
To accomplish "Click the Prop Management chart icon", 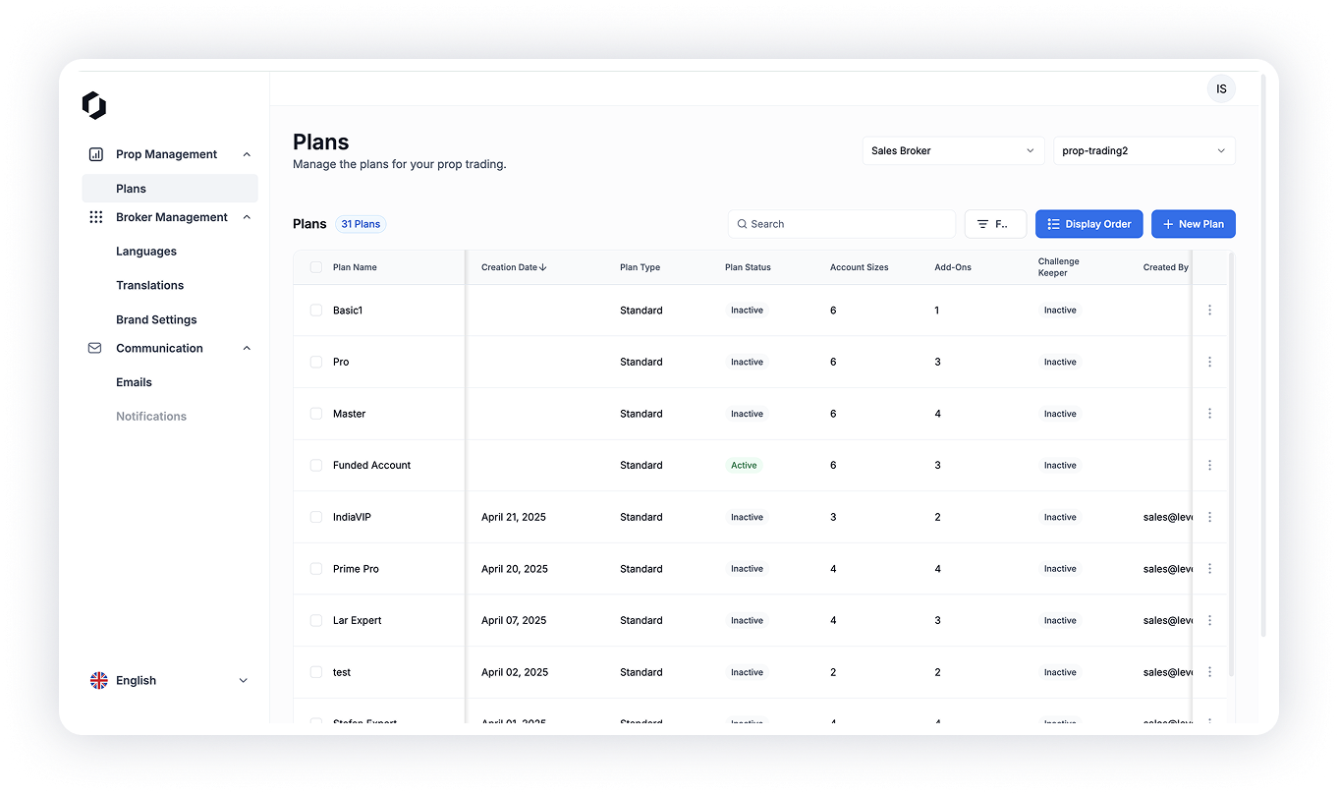I will point(95,154).
